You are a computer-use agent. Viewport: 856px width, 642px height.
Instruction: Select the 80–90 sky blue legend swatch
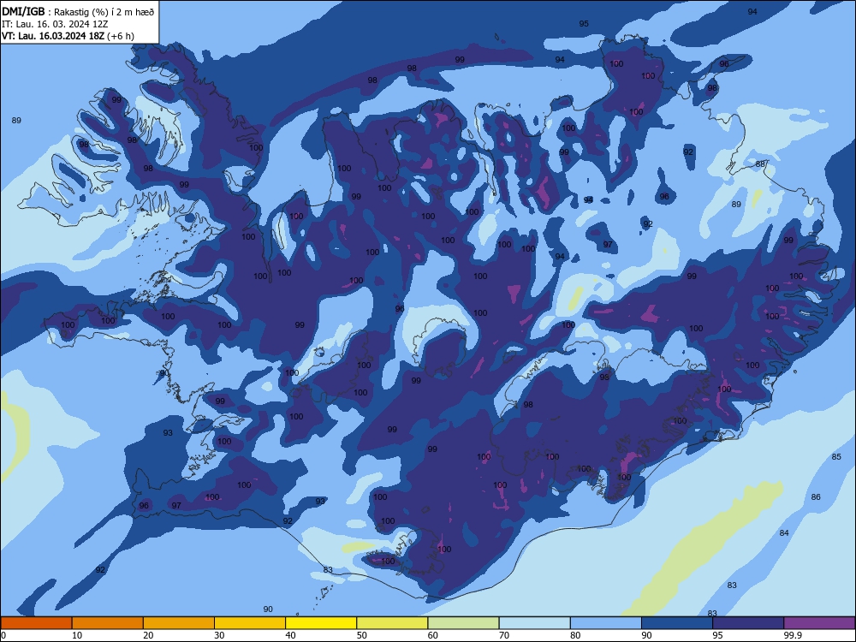pyautogui.click(x=606, y=623)
